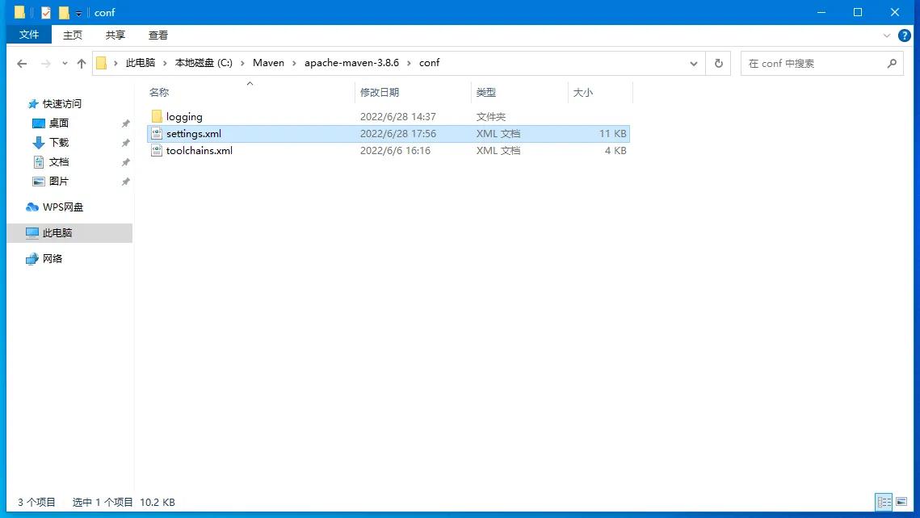Open the 文件 menu
This screenshot has width=920, height=518.
point(28,35)
